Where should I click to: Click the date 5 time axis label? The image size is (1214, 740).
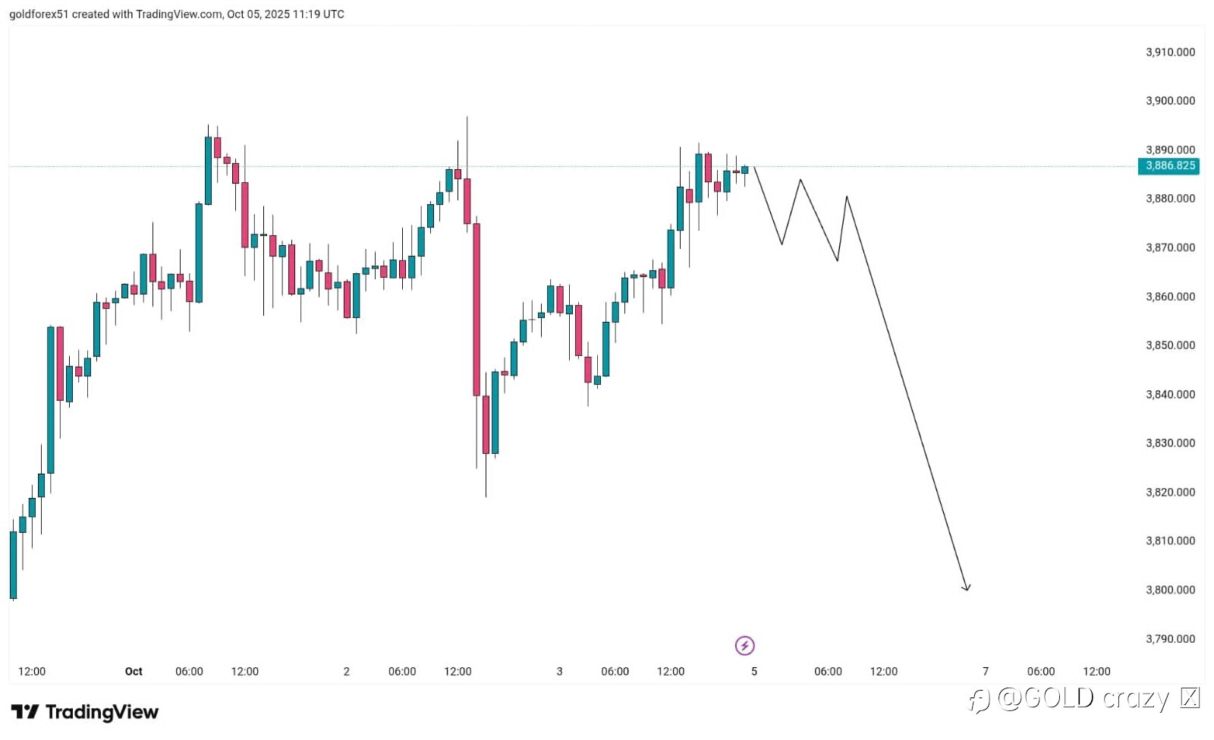[x=754, y=672]
